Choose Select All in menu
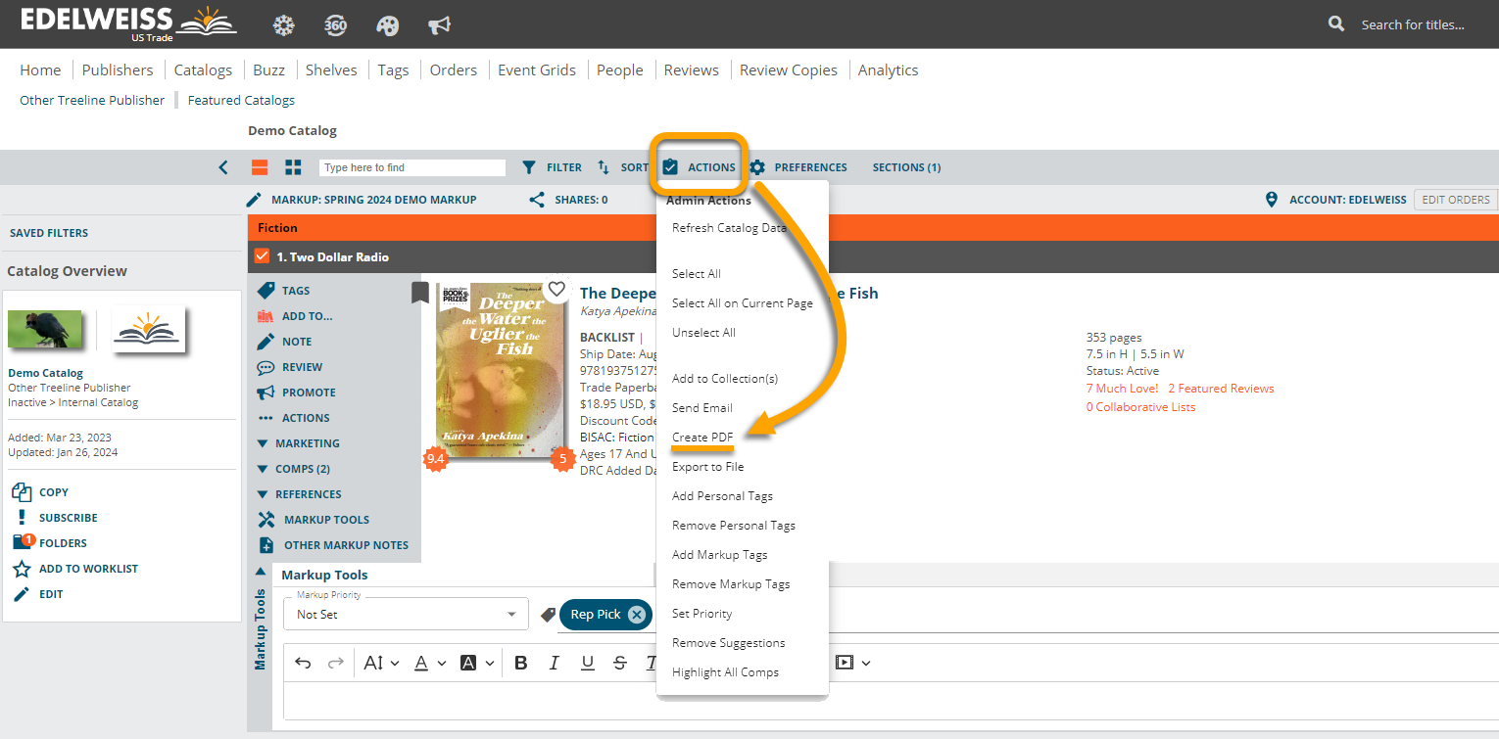The width and height of the screenshot is (1499, 739). click(x=697, y=274)
